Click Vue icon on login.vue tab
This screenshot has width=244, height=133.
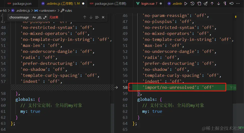138,3
